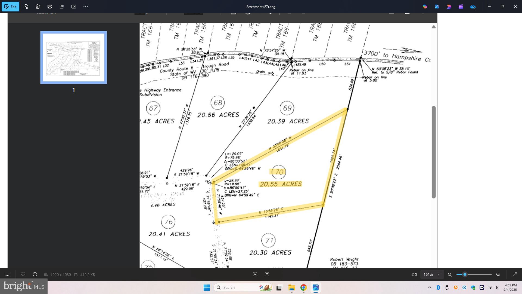522x294 pixels.
Task: Open the share icon in the toolbar
Action: point(62,7)
